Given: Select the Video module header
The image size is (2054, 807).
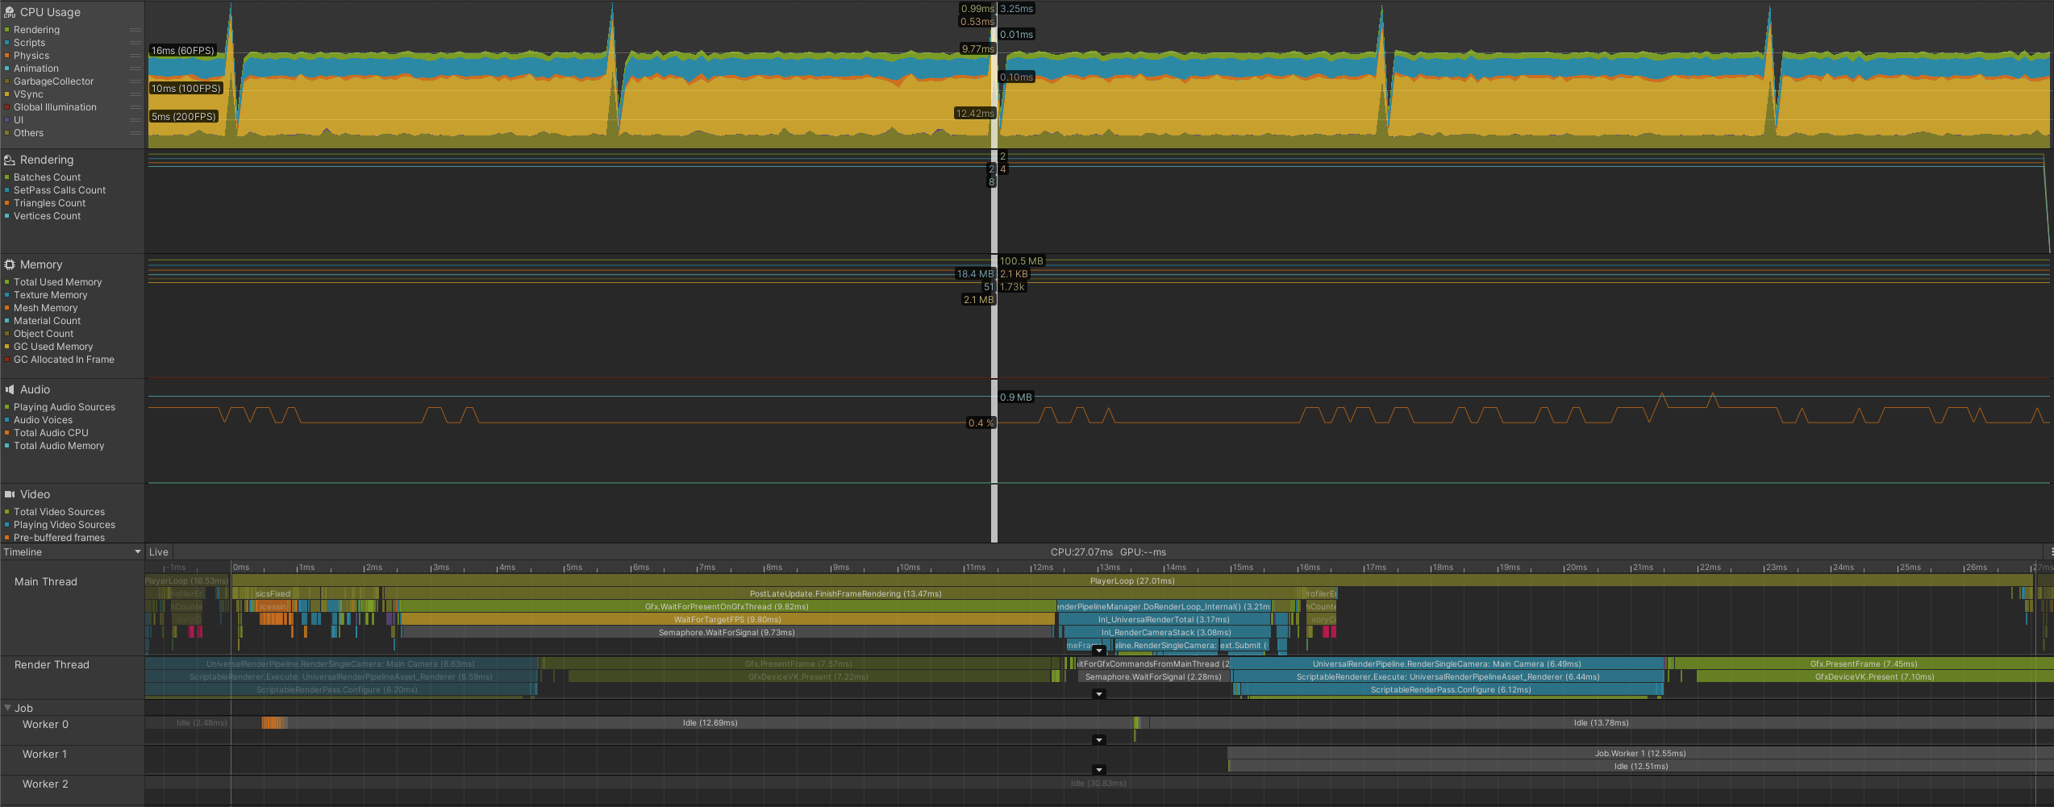Looking at the screenshot, I should (x=35, y=494).
